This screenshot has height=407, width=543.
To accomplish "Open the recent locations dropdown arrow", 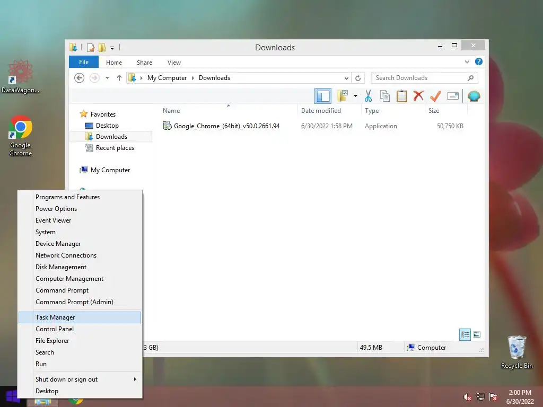I will coord(107,78).
